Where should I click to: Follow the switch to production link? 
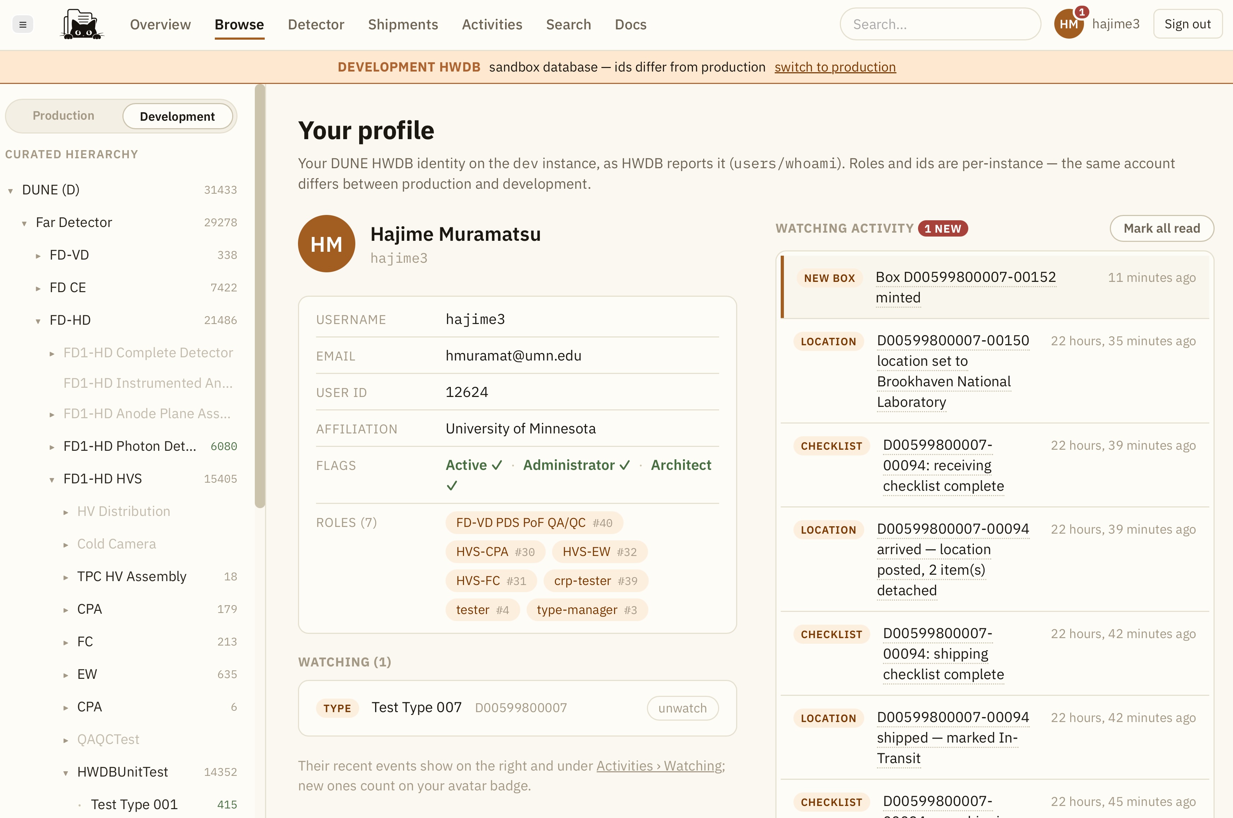[835, 67]
